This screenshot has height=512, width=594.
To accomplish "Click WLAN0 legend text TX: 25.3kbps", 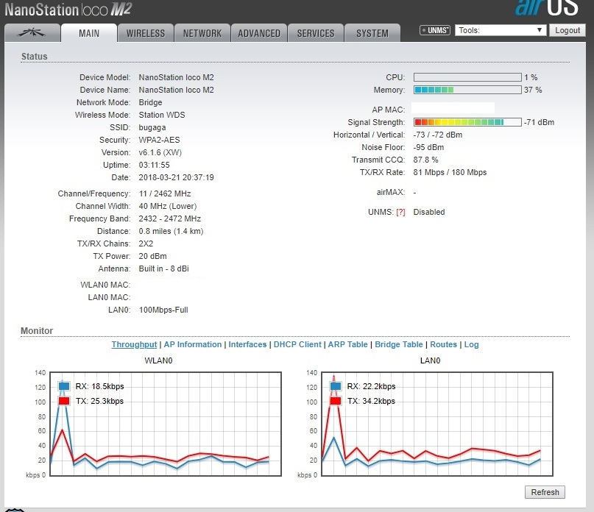I will pyautogui.click(x=99, y=401).
